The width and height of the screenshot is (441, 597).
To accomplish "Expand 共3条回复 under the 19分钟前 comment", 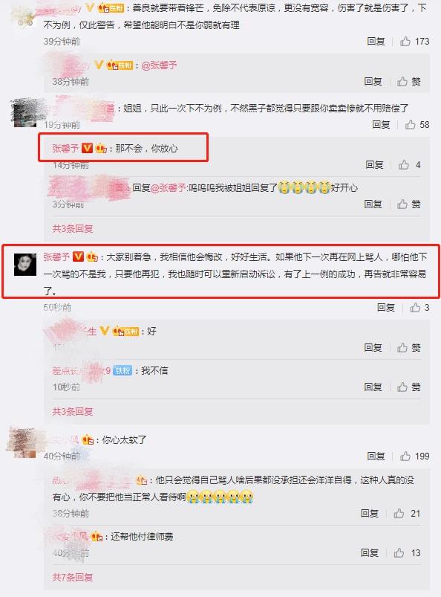I will (x=73, y=228).
